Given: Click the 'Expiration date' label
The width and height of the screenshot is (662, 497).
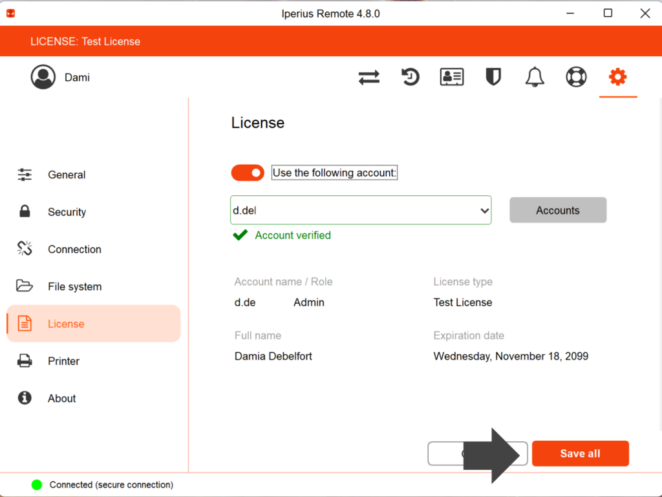Looking at the screenshot, I should click(x=469, y=335).
